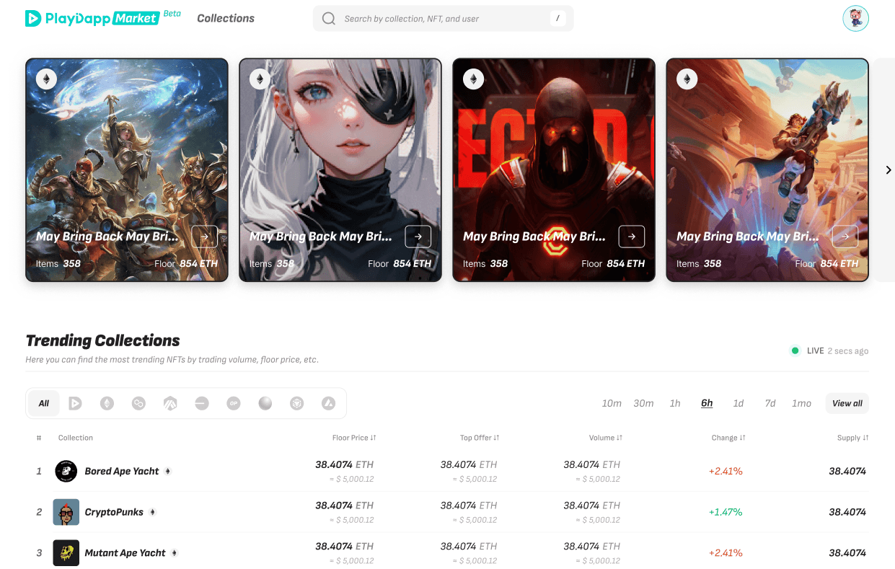Image resolution: width=895 pixels, height=569 pixels.
Task: Advance the carousel with the right chevron
Action: point(889,170)
